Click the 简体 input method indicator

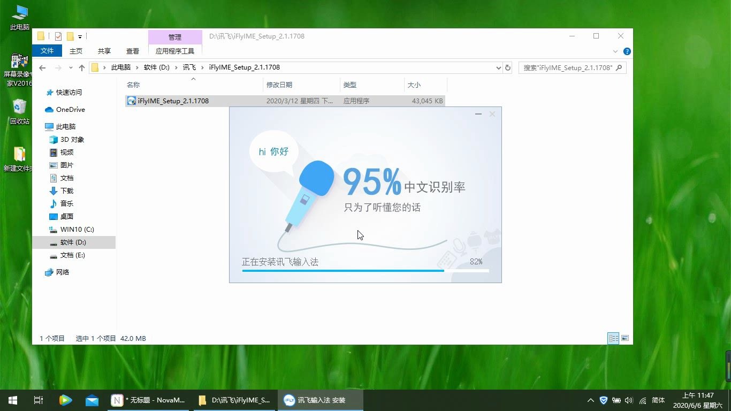(x=659, y=400)
